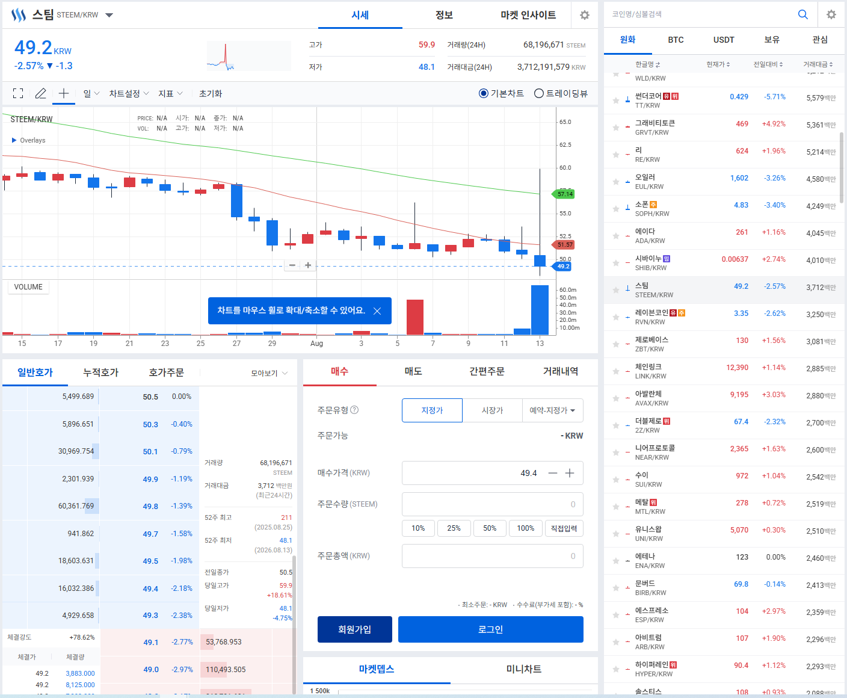This screenshot has height=698, width=847.
Task: Click the 로그인 button
Action: pos(491,629)
